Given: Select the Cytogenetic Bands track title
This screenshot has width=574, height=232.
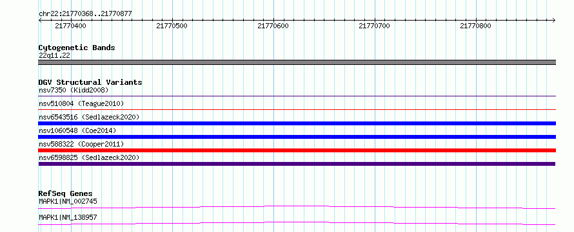Looking at the screenshot, I should (77, 48).
